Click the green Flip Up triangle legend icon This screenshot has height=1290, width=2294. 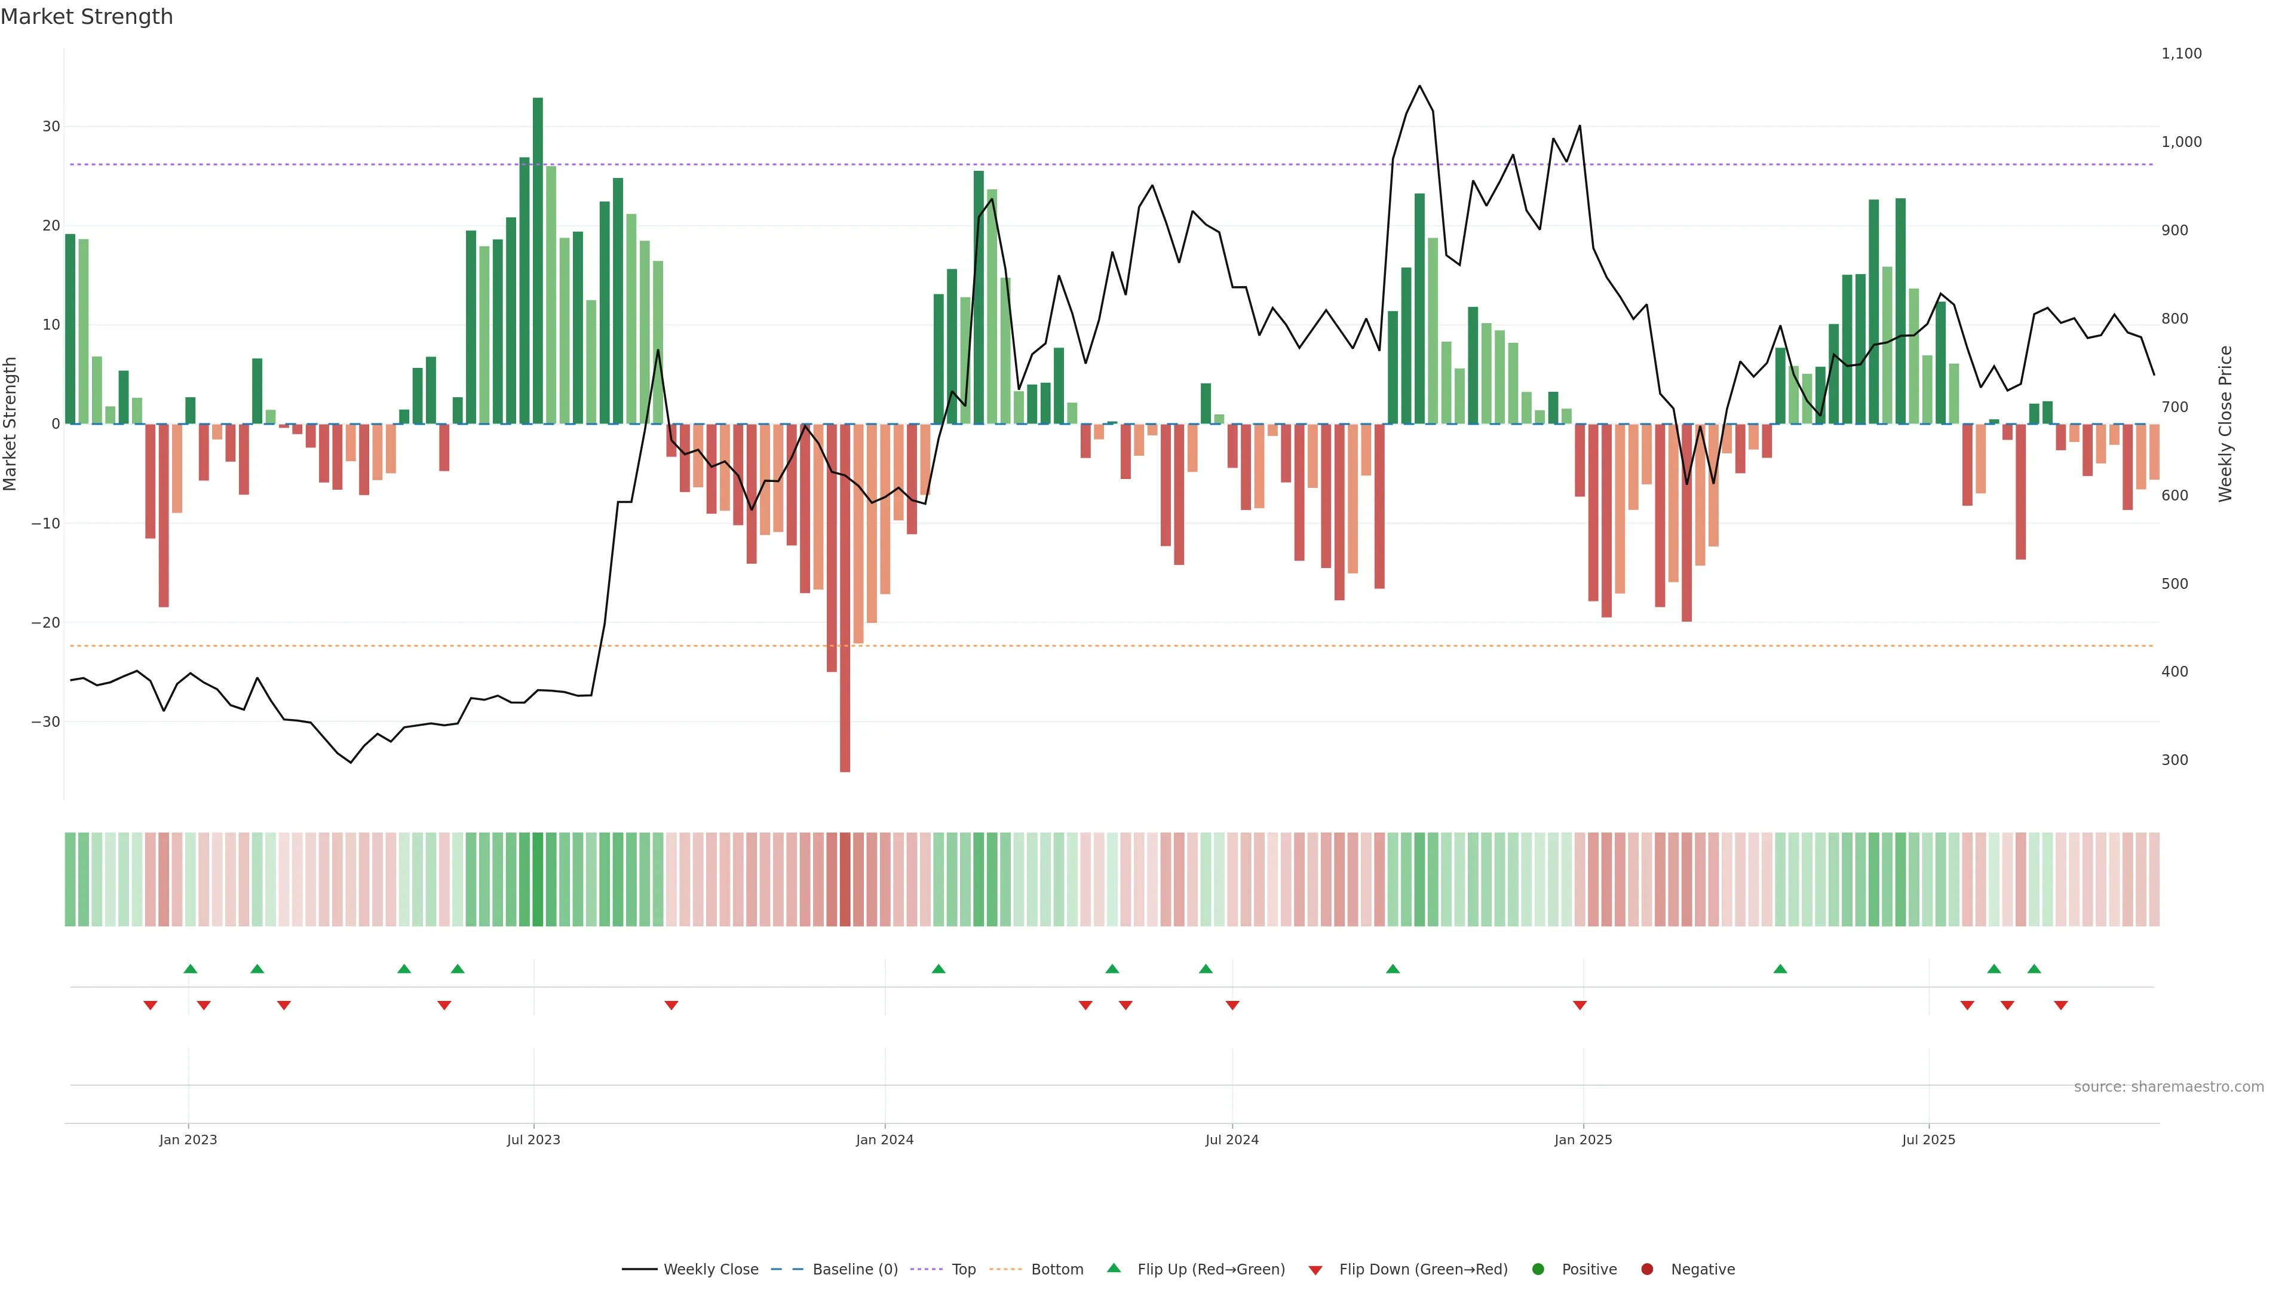pos(1113,1268)
